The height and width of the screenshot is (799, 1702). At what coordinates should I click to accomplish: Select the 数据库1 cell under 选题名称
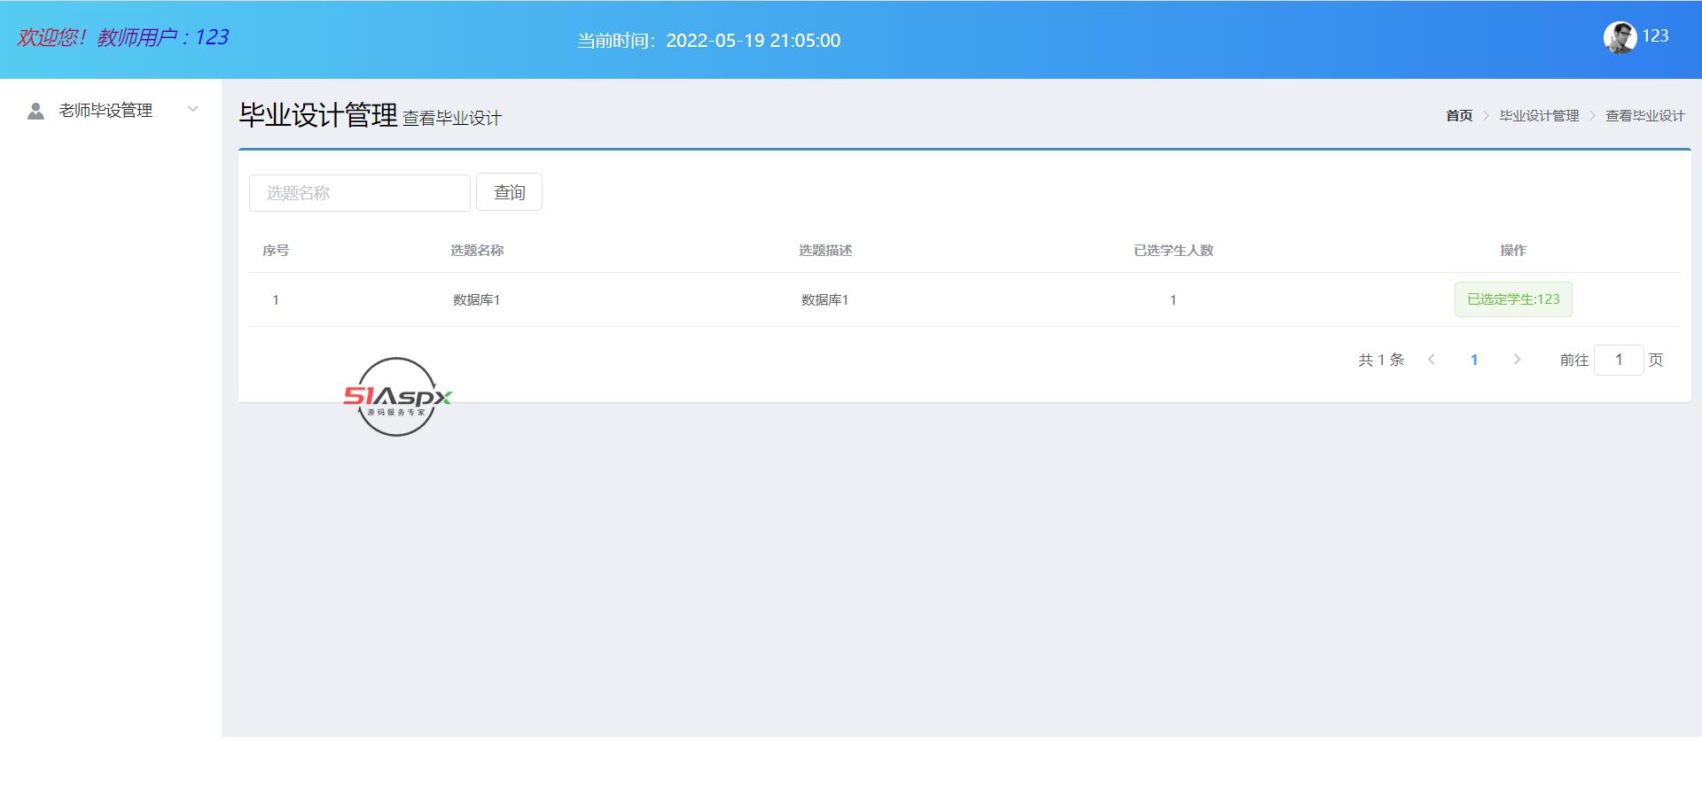tap(477, 300)
